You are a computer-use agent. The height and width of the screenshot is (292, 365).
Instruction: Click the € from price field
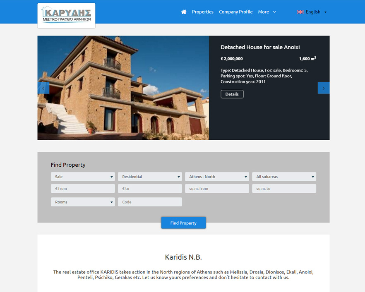click(83, 189)
